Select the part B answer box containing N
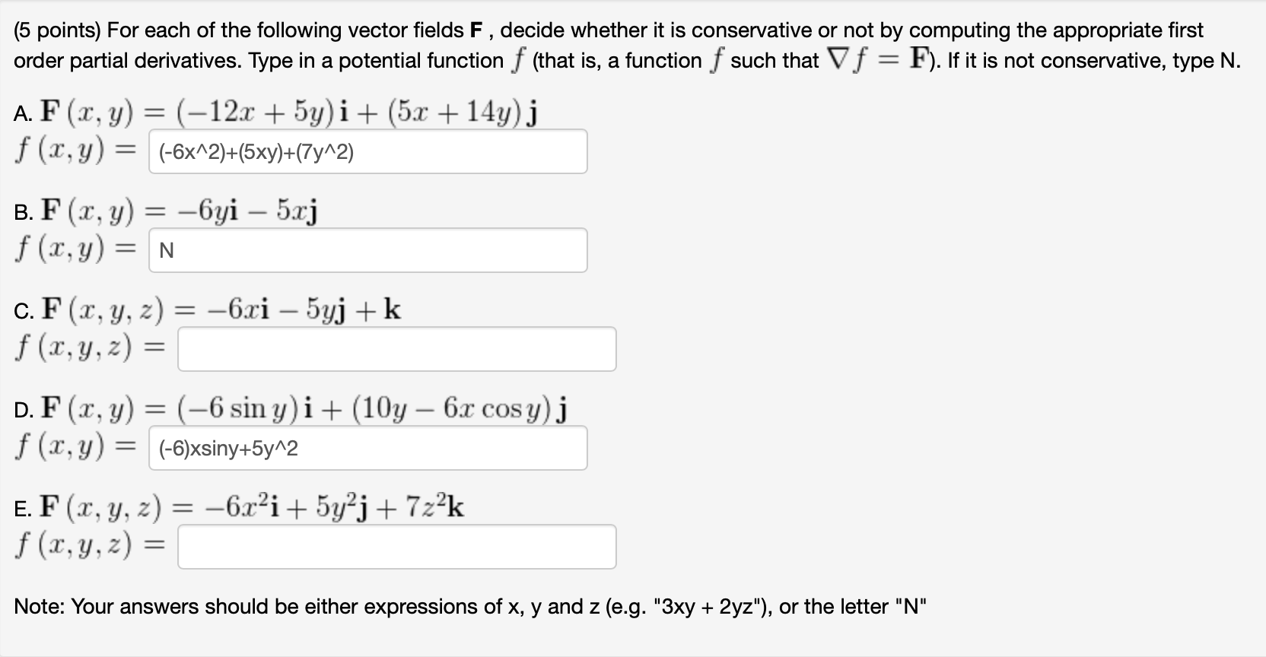Viewport: 1266px width, 657px height. (x=368, y=249)
